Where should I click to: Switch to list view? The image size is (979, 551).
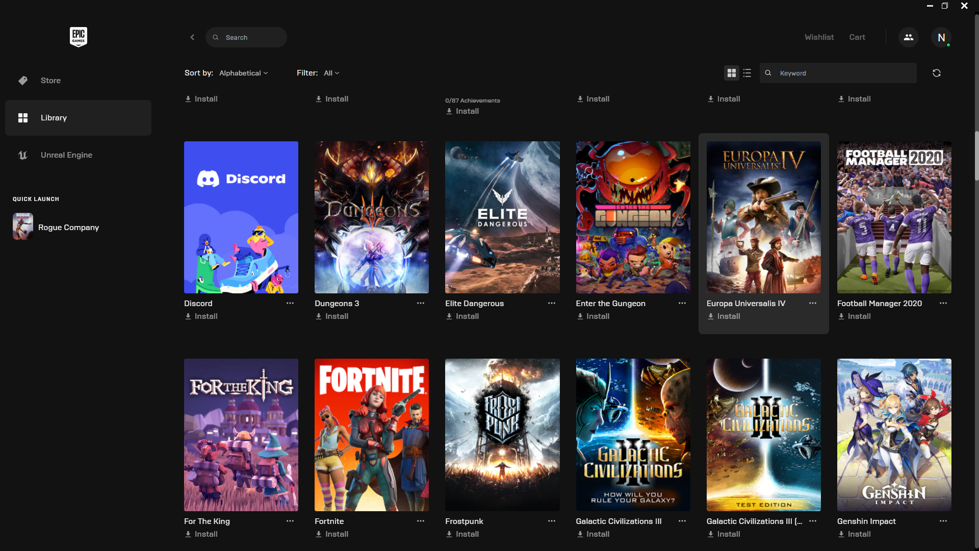pyautogui.click(x=747, y=73)
